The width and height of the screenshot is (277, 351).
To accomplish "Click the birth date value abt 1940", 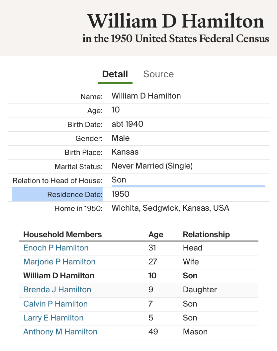I will click(128, 124).
